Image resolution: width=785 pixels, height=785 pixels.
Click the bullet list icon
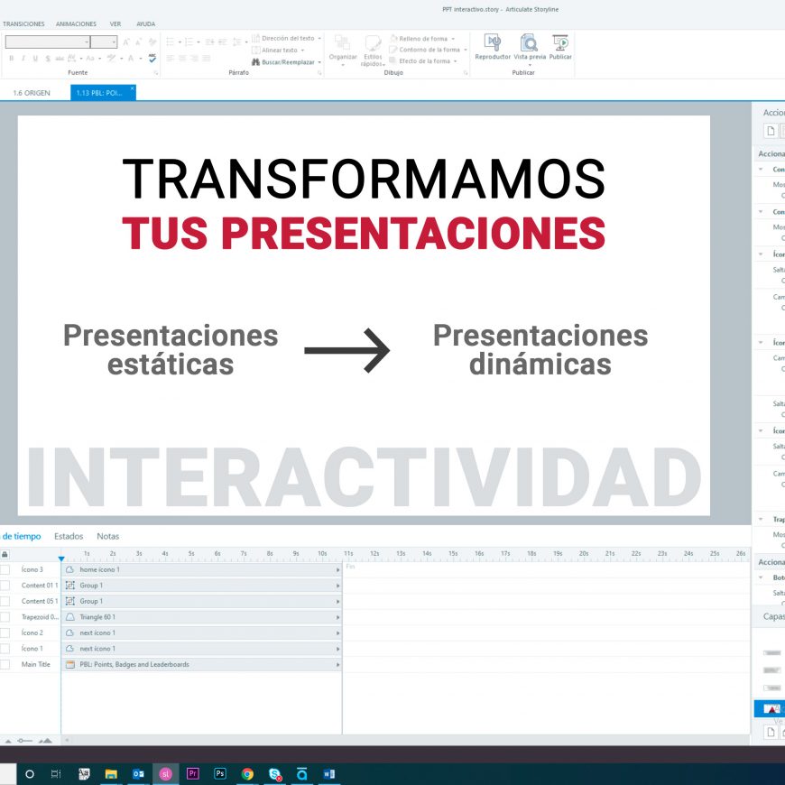click(x=171, y=42)
